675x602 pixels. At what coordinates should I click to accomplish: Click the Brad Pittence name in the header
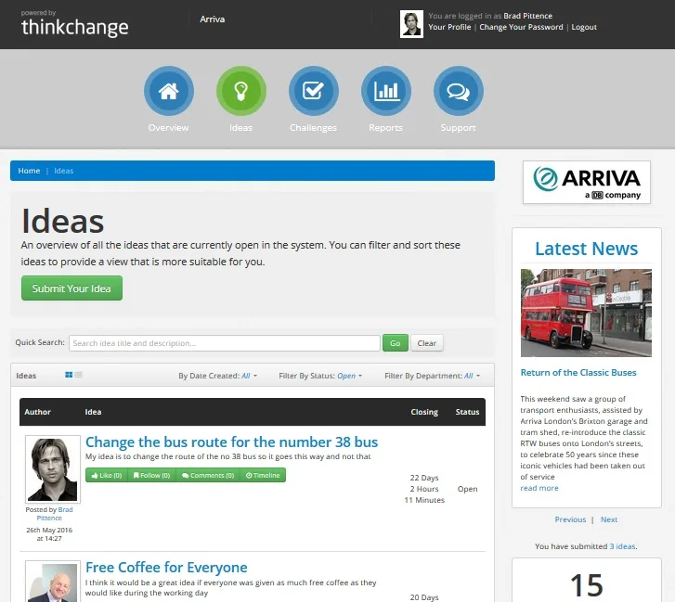pos(527,16)
